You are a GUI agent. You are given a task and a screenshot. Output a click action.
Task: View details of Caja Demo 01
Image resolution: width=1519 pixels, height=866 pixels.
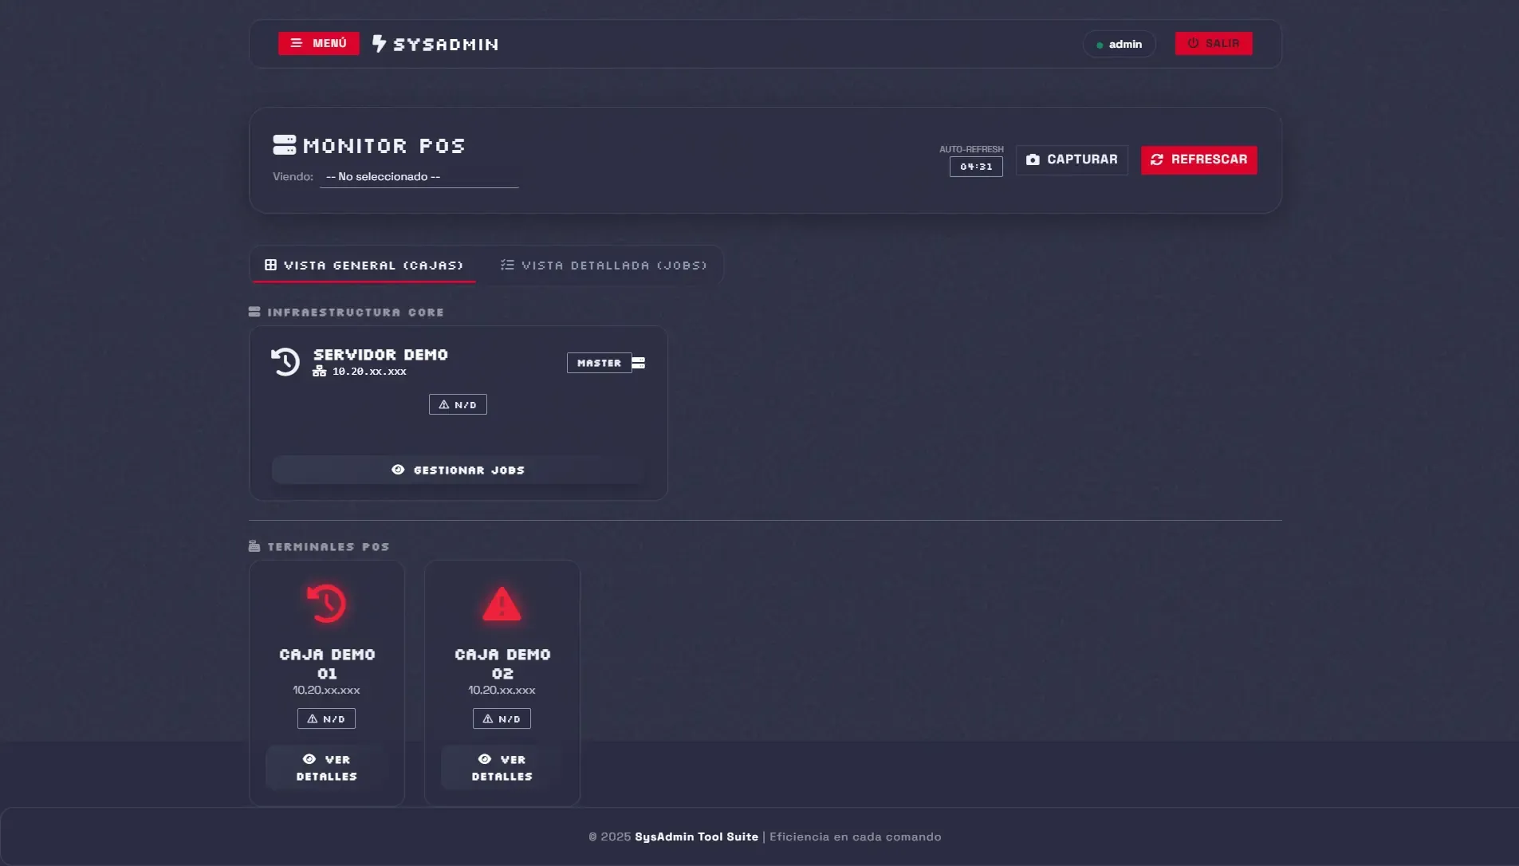(327, 767)
